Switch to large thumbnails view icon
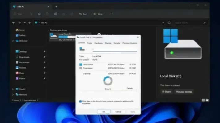The width and height of the screenshot is (220, 123). point(207,100)
